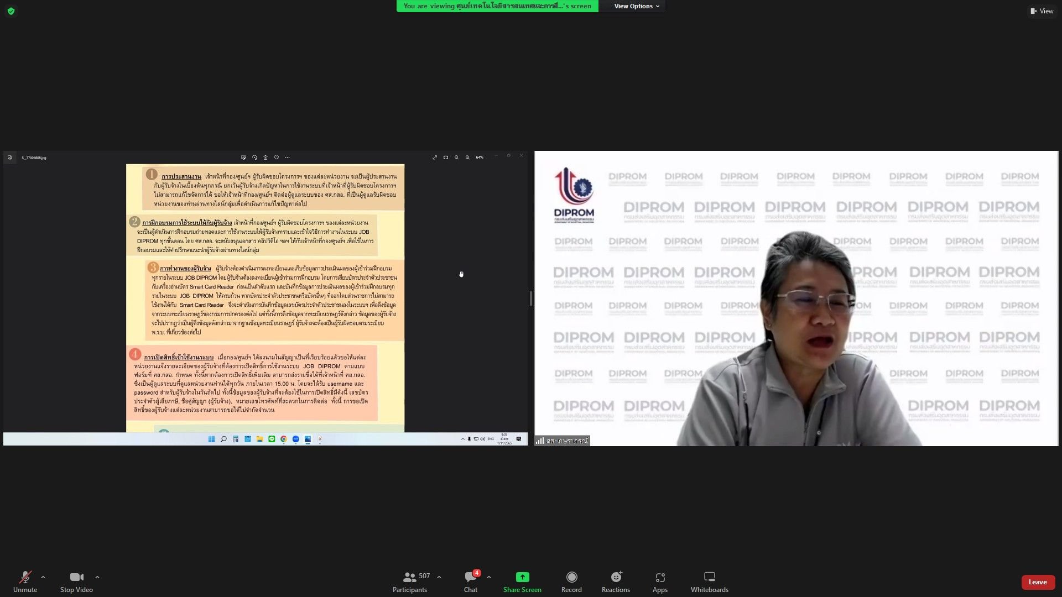The height and width of the screenshot is (597, 1062).
Task: Change layout with View button
Action: point(1042,11)
